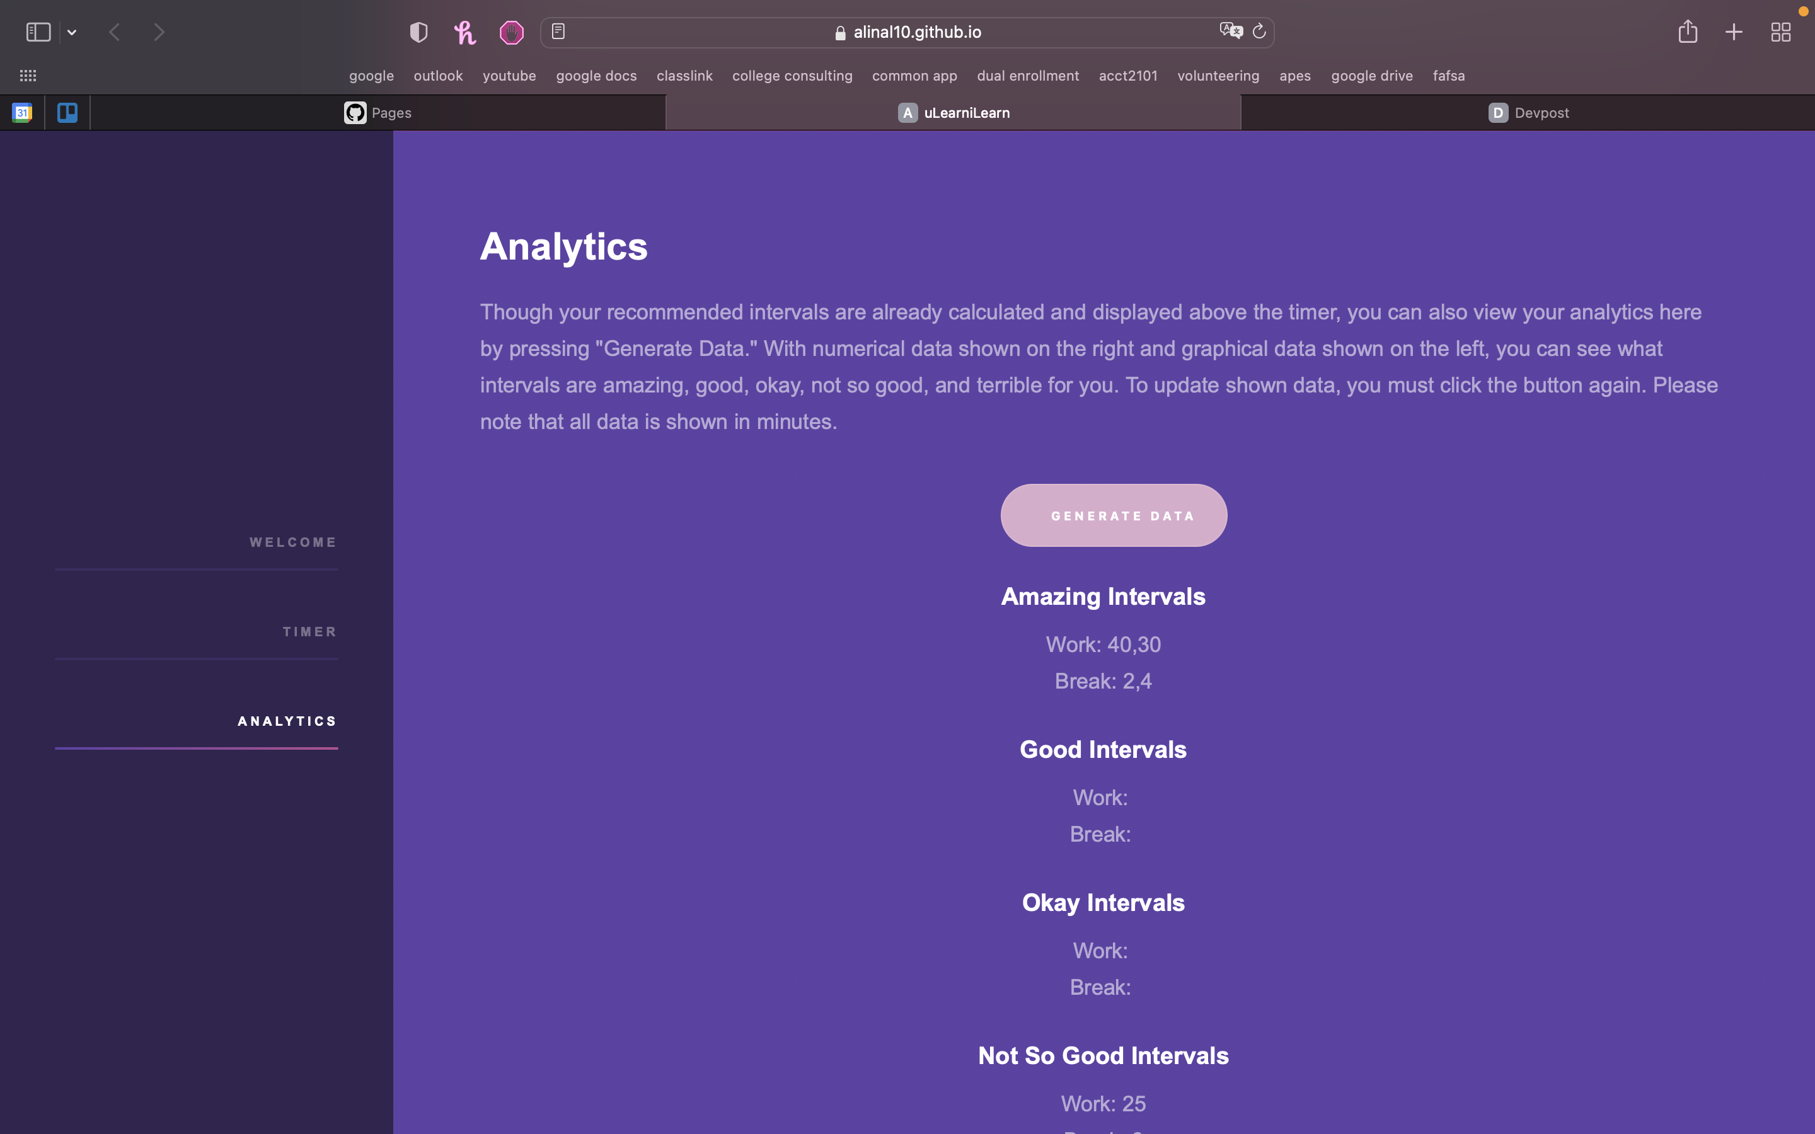Toggle the Reader view icon
The image size is (1815, 1134).
pyautogui.click(x=558, y=31)
